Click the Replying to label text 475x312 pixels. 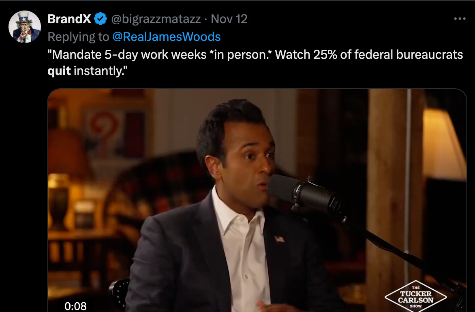pos(78,36)
